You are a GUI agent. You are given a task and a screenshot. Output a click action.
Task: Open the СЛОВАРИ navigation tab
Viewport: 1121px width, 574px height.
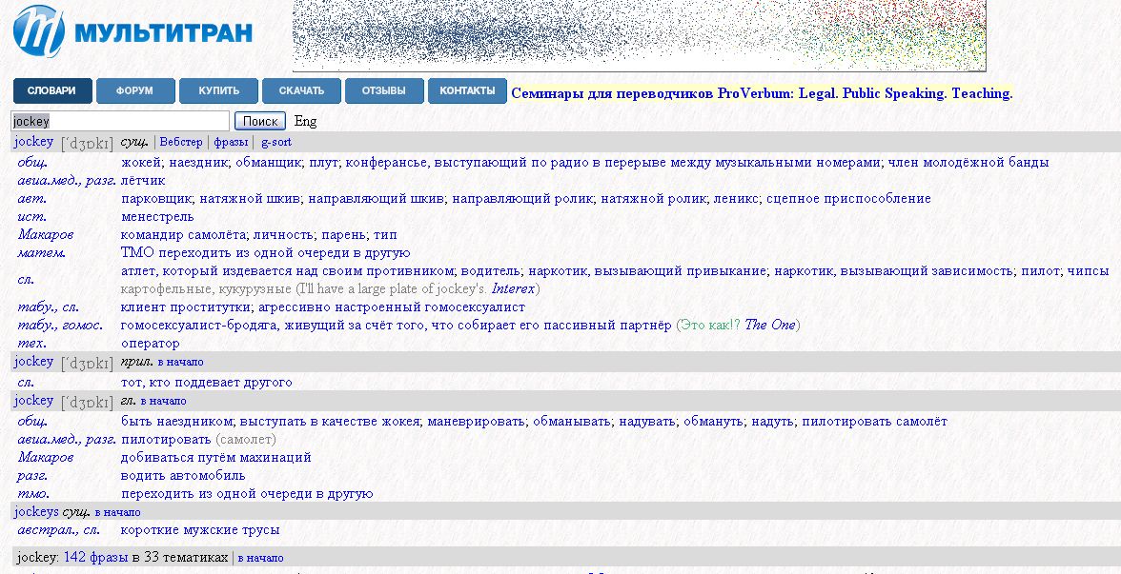(x=52, y=91)
